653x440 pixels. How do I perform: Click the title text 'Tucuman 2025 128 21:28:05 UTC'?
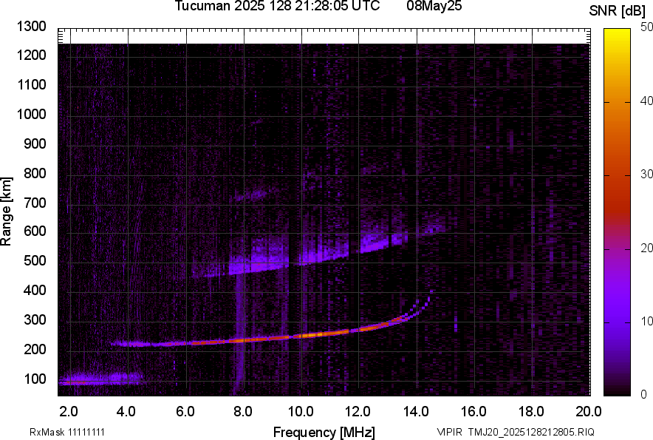(x=277, y=6)
